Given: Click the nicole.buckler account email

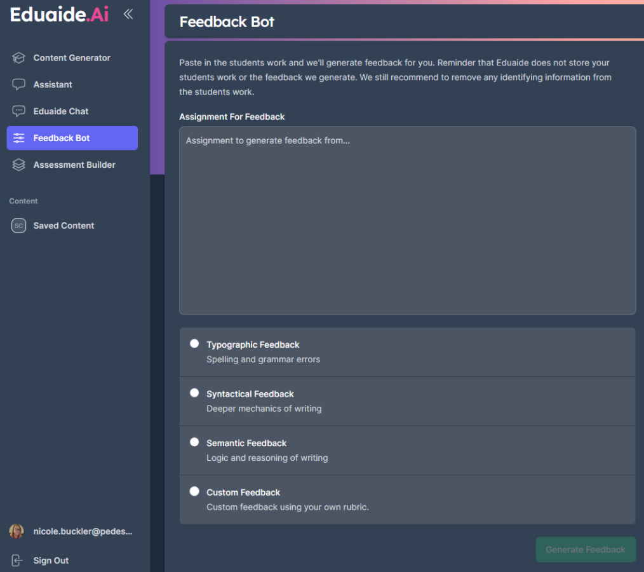Looking at the screenshot, I should (83, 531).
